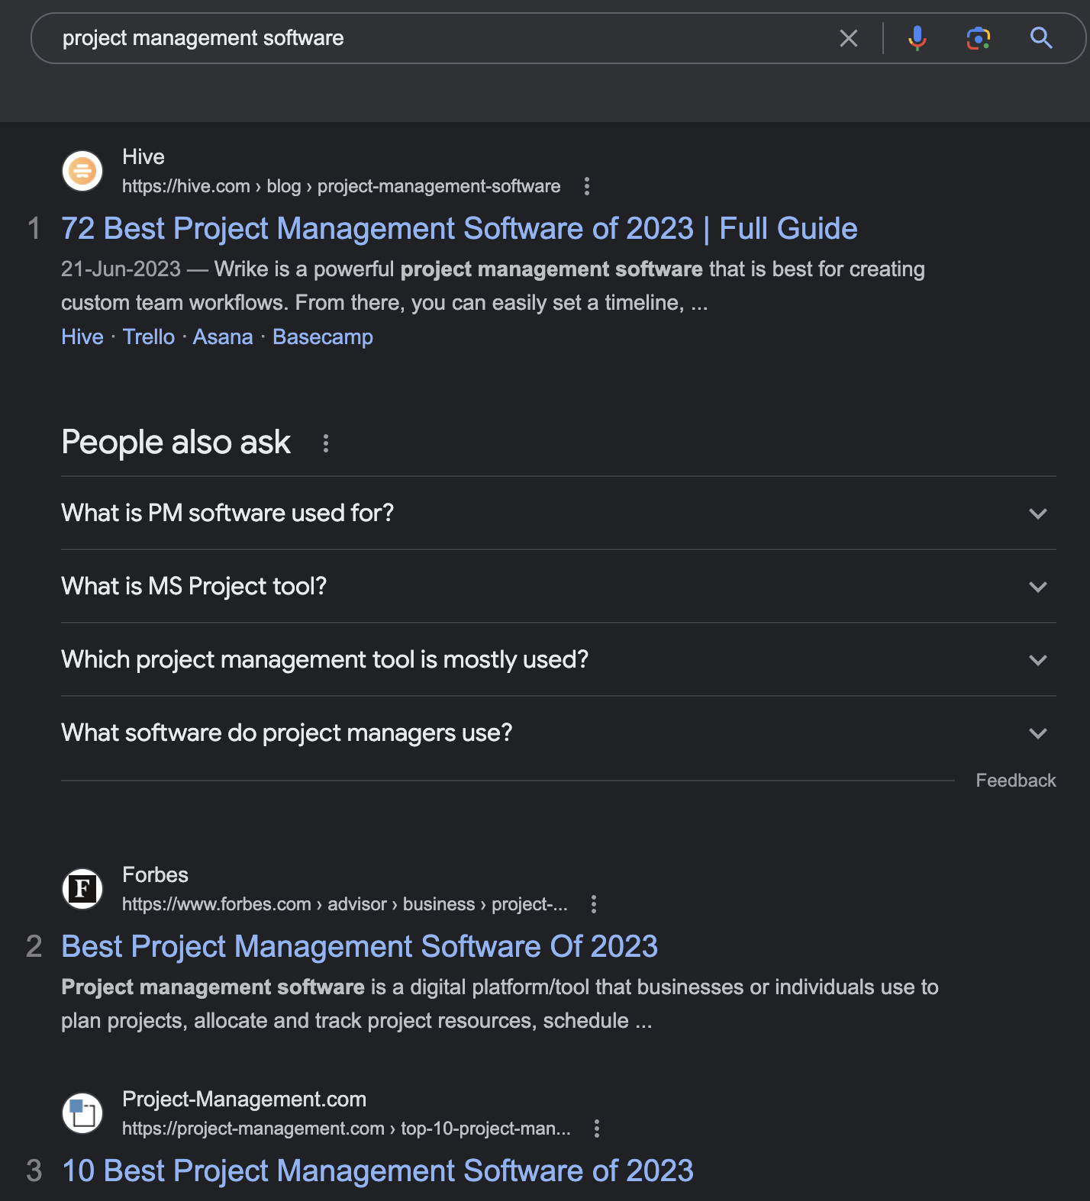Image resolution: width=1090 pixels, height=1201 pixels.
Task: Click the Feedback link below questions
Action: coord(1016,781)
